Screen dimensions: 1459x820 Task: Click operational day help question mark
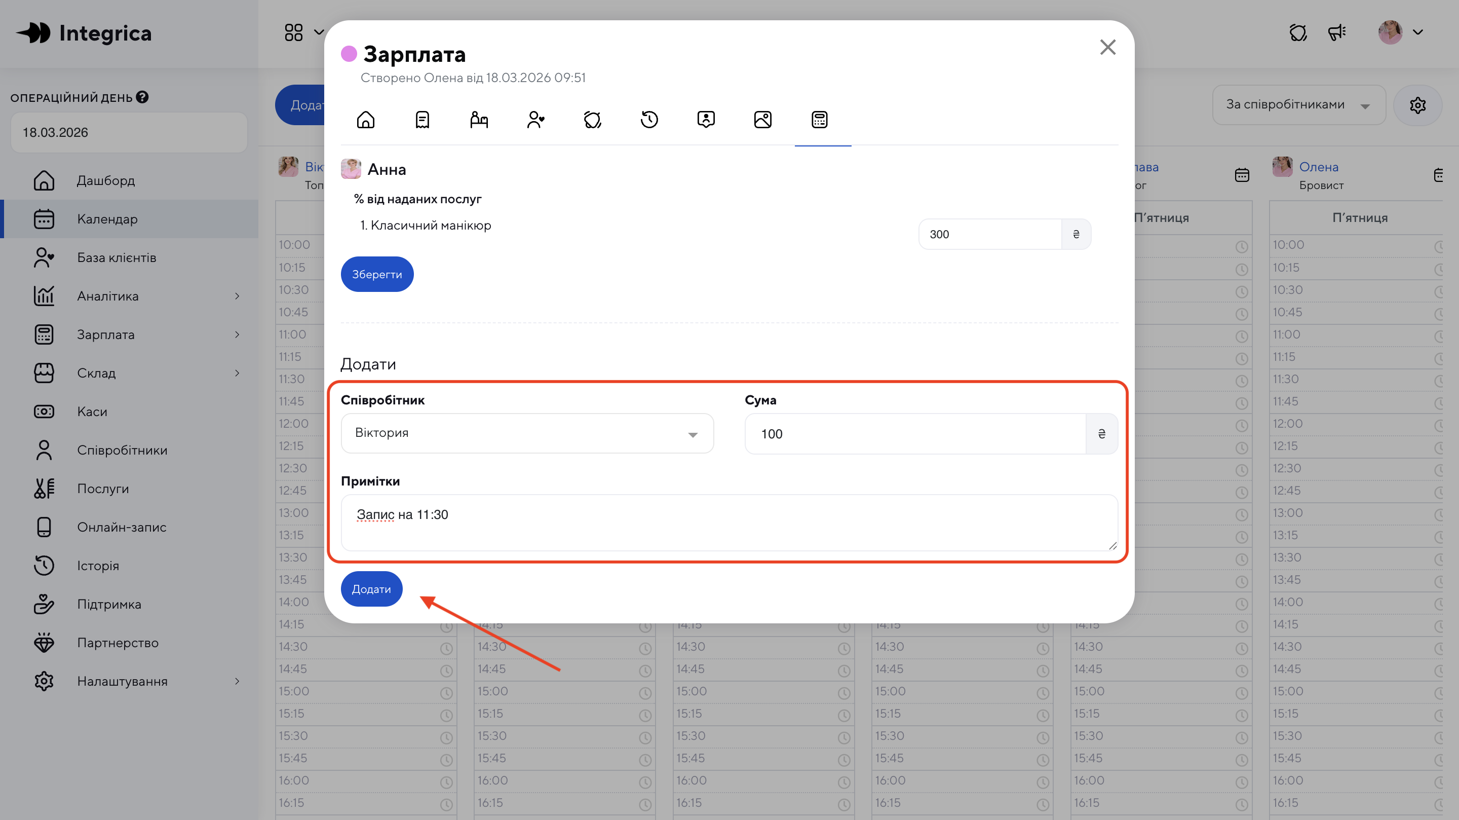point(142,97)
